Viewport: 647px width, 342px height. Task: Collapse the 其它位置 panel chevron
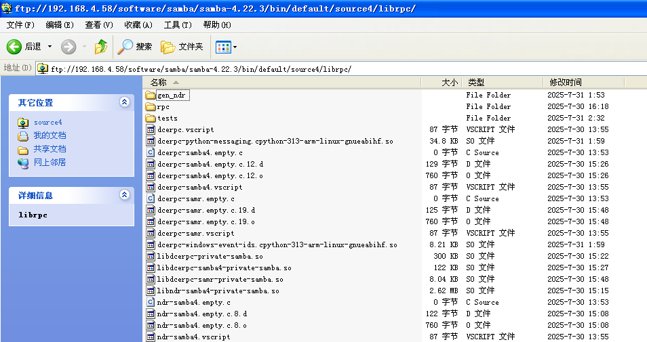coord(125,102)
